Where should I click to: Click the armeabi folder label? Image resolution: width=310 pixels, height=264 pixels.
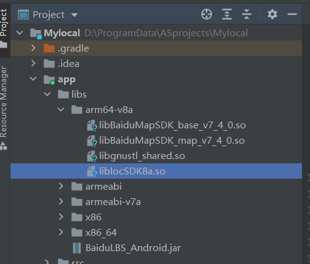(103, 187)
